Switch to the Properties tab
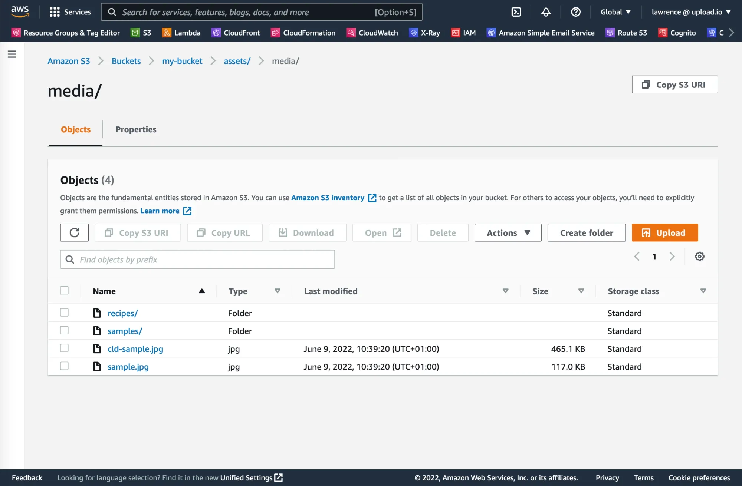The height and width of the screenshot is (486, 742). coord(136,130)
